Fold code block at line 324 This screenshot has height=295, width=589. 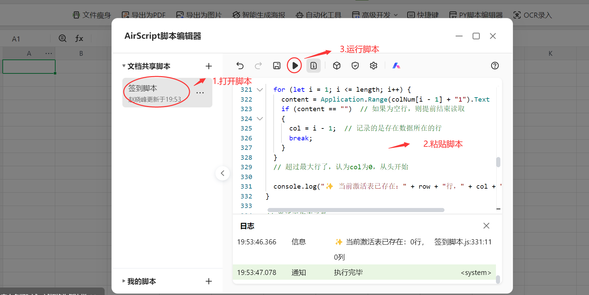[x=260, y=119]
